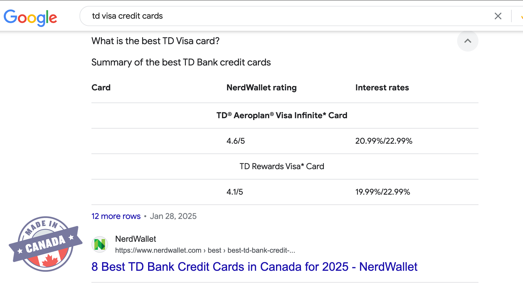Click the Made in Canada badge
Viewport: 523px width, 285px height.
coord(45,244)
